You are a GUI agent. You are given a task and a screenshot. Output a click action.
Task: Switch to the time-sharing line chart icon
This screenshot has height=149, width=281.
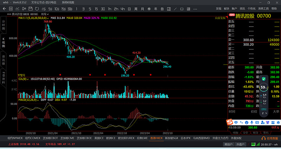17,8
